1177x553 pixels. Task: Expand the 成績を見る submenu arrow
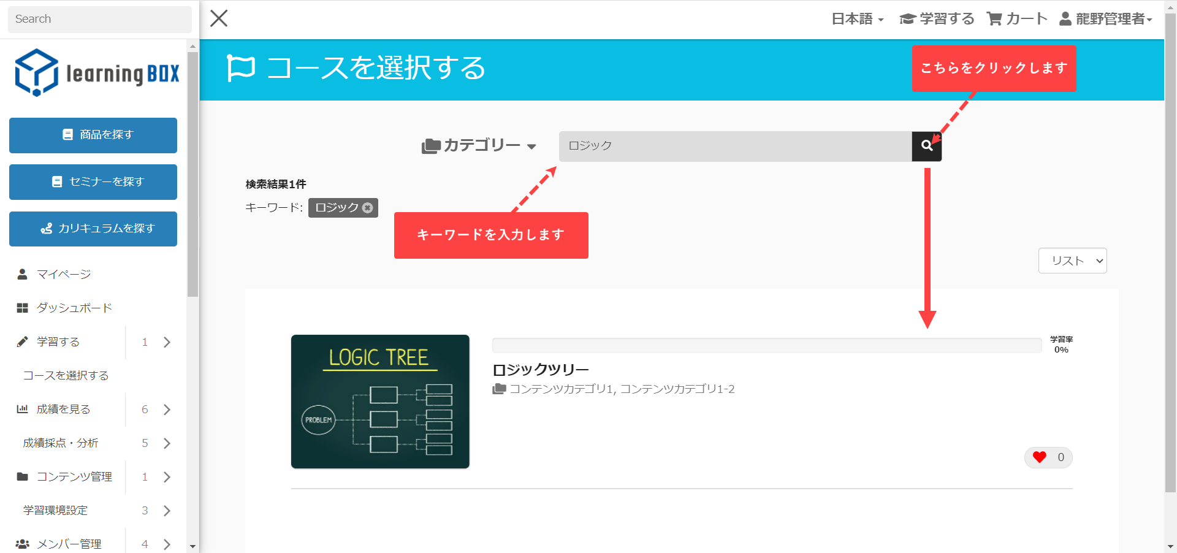click(167, 410)
